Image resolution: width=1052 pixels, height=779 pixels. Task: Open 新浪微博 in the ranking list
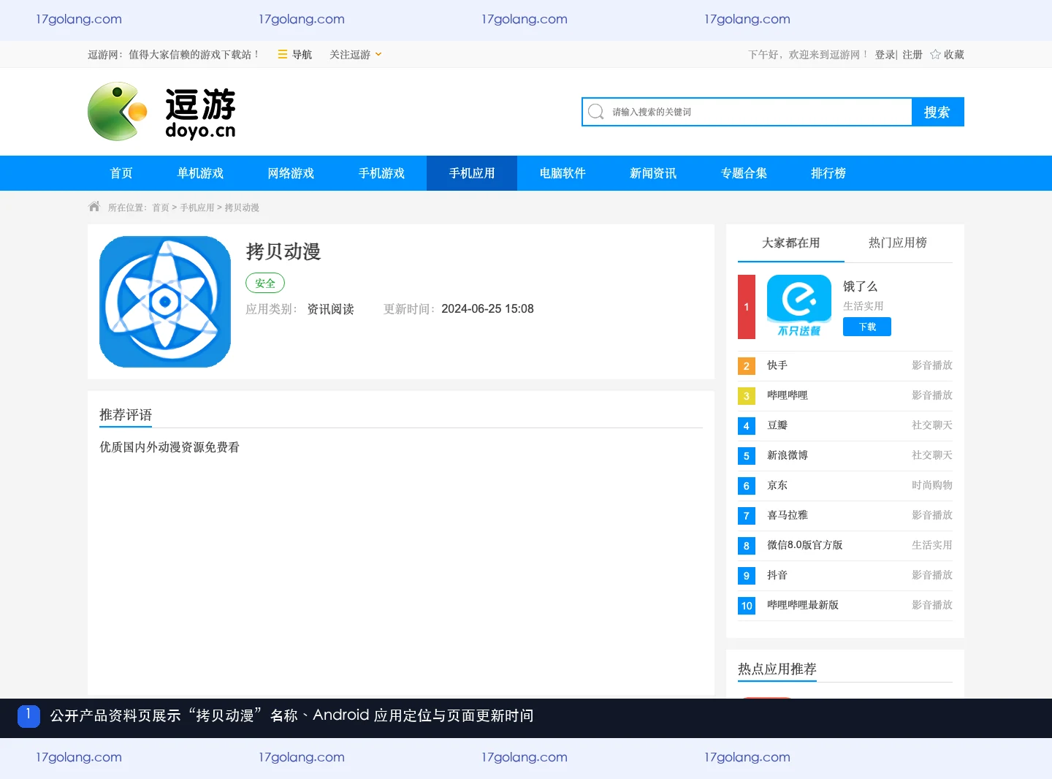(788, 455)
